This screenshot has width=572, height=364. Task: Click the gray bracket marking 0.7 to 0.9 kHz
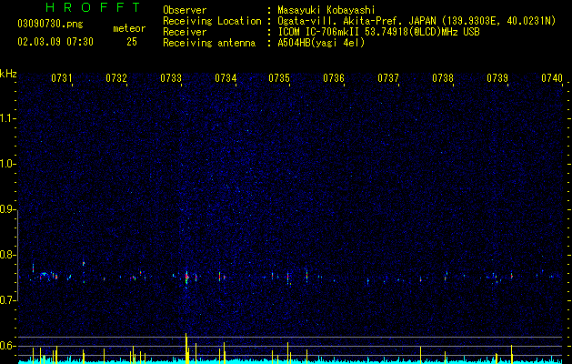pos(18,255)
